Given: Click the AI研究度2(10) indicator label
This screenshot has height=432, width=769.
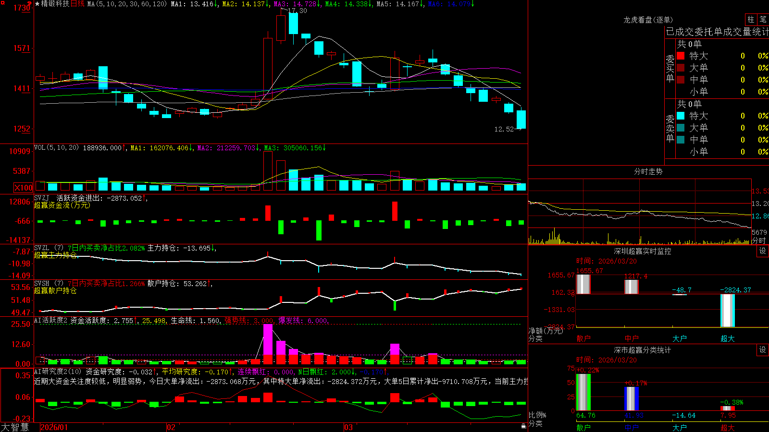Looking at the screenshot, I should [58, 372].
